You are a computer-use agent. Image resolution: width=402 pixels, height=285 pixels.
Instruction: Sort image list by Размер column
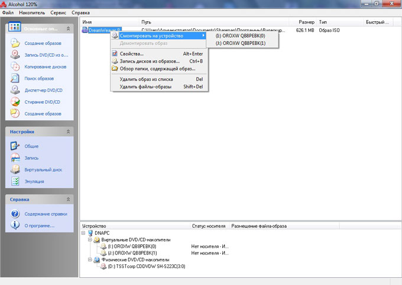coord(303,22)
